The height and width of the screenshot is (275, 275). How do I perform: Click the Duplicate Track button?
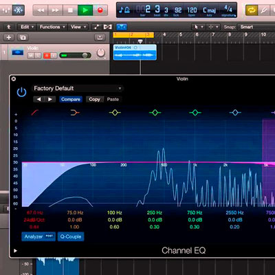[23, 37]
